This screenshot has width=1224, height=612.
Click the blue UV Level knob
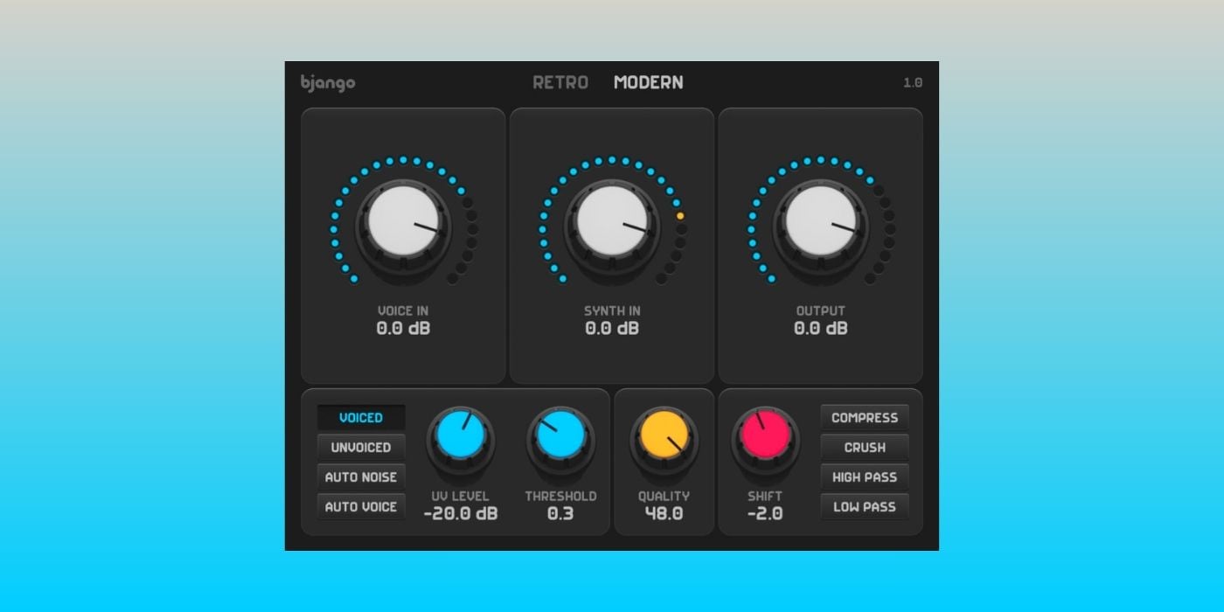point(461,437)
